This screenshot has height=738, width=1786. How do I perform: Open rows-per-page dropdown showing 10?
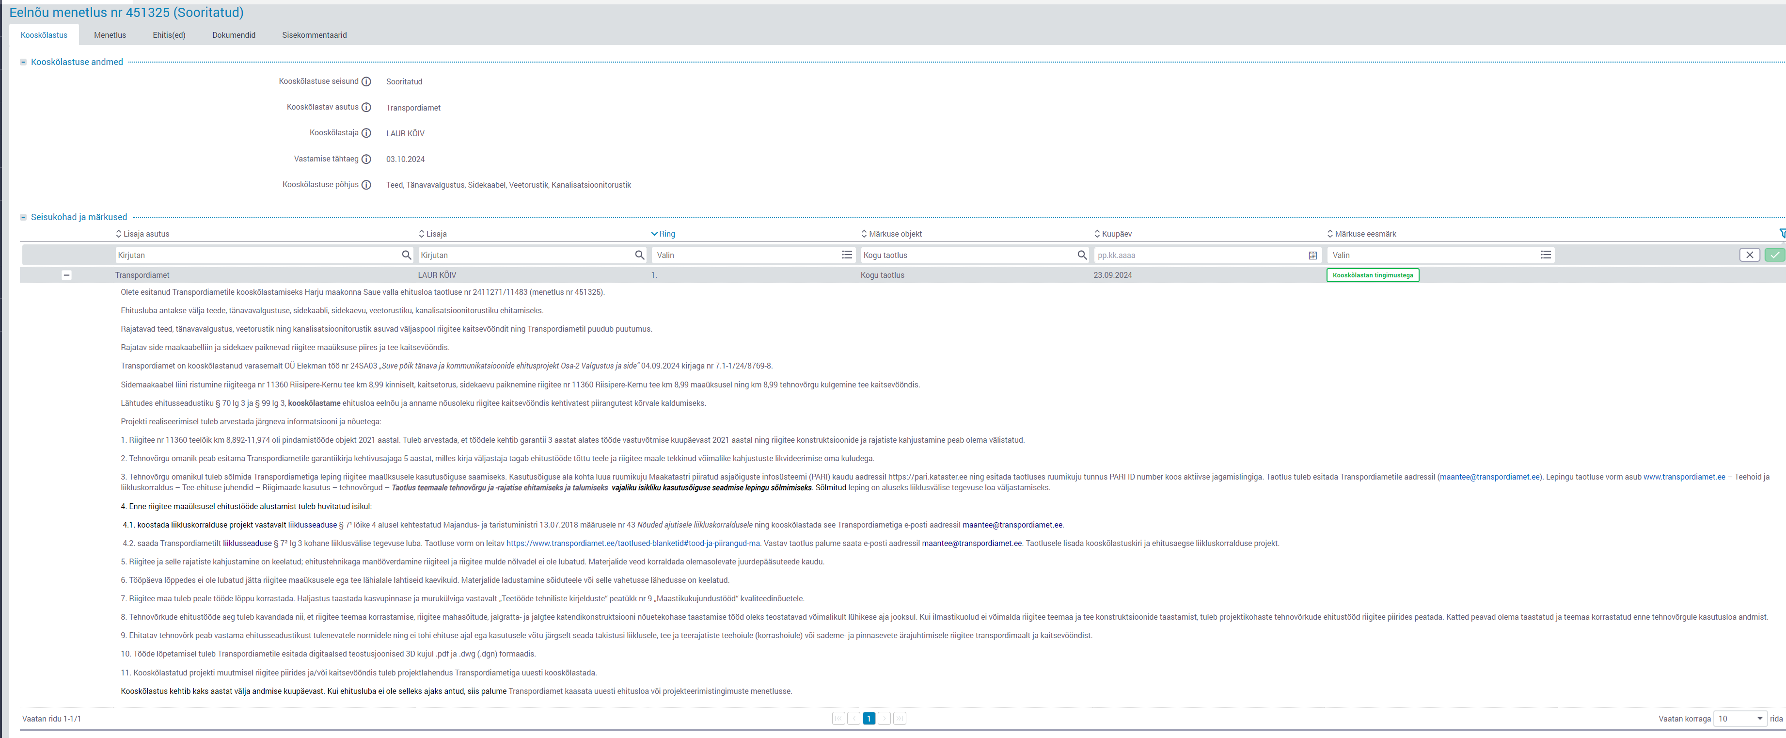click(1739, 719)
